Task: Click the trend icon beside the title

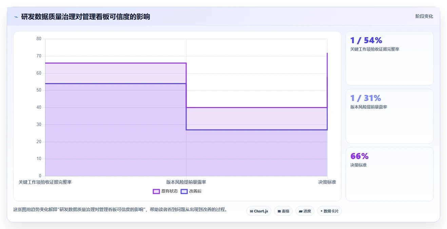Action: (x=16, y=17)
